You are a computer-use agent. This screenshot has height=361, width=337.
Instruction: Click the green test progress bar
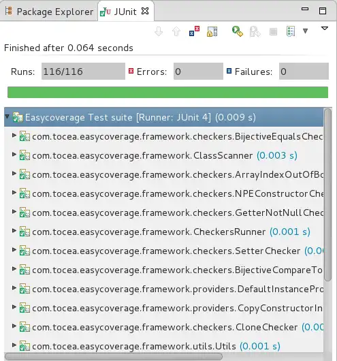[167, 93]
